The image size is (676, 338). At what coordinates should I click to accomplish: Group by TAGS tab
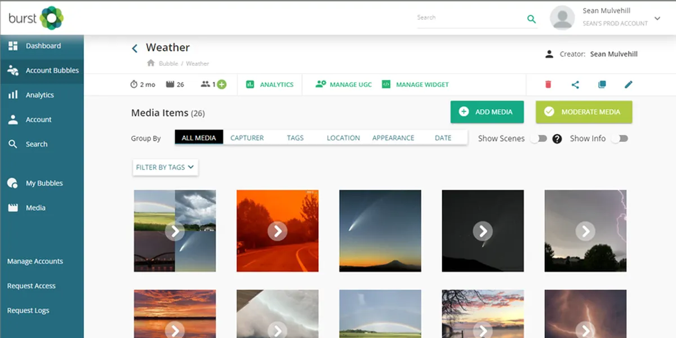coord(295,137)
